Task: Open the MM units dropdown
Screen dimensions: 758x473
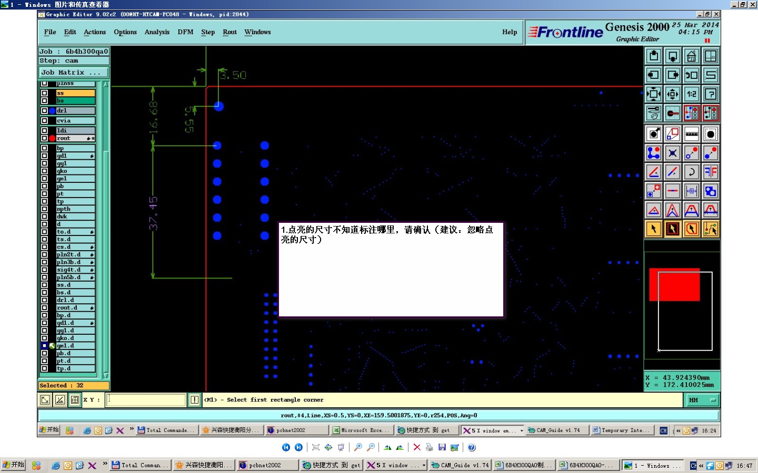Action: [x=702, y=400]
